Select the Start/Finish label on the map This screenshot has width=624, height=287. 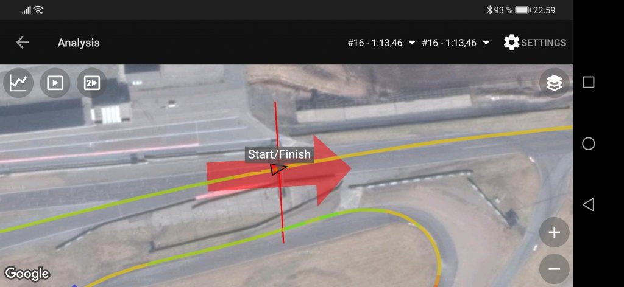(x=279, y=154)
